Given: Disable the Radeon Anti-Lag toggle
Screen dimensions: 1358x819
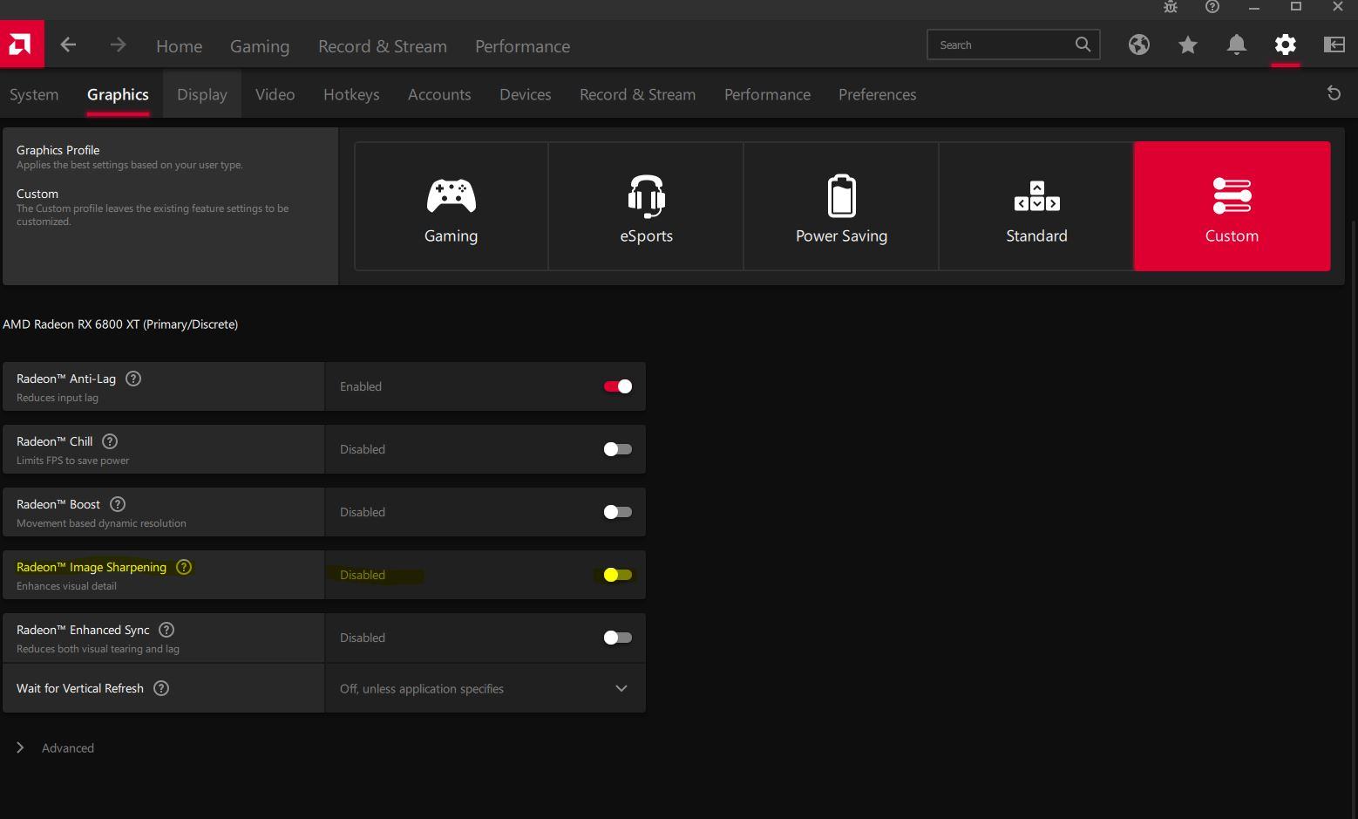Looking at the screenshot, I should 617,386.
